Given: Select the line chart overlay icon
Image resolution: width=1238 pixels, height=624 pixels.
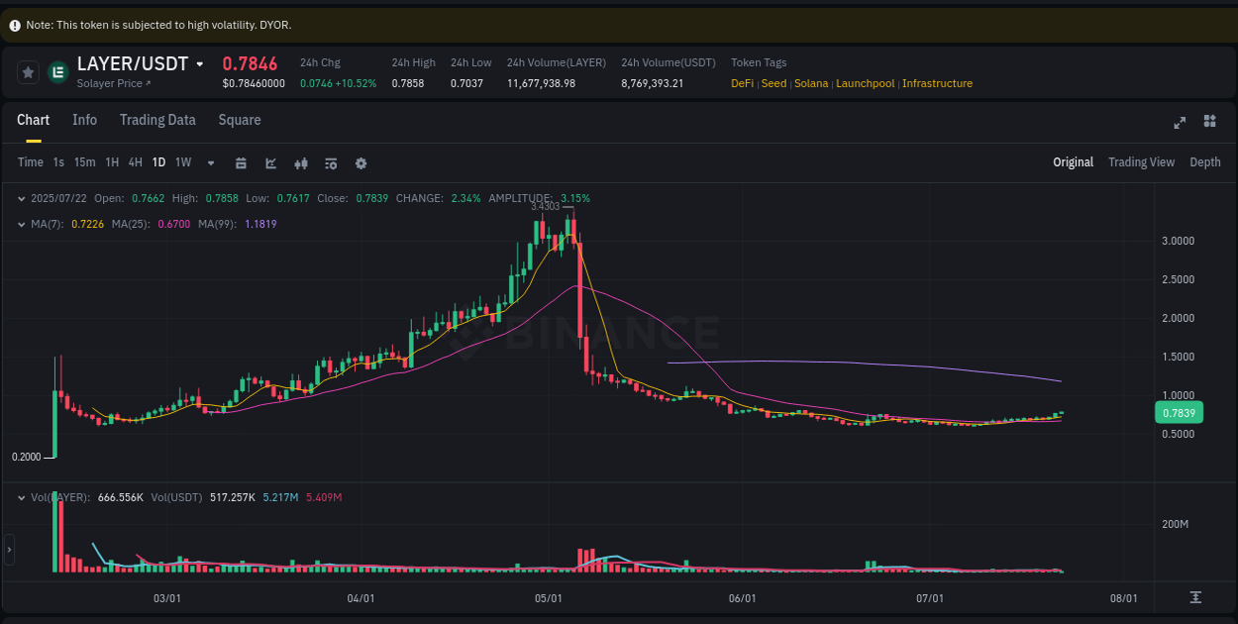Looking at the screenshot, I should 270,162.
